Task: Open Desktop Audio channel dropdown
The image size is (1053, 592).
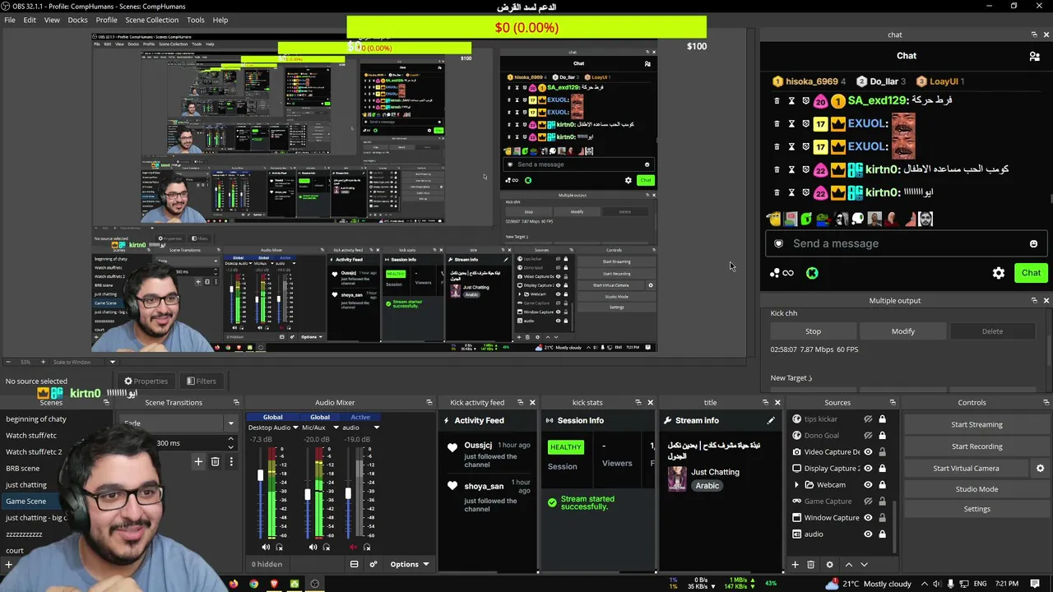Action: click(295, 428)
